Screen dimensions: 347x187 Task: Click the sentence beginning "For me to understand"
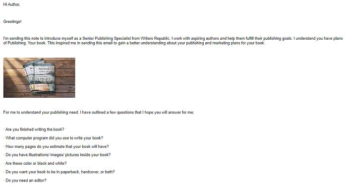[x=99, y=112]
